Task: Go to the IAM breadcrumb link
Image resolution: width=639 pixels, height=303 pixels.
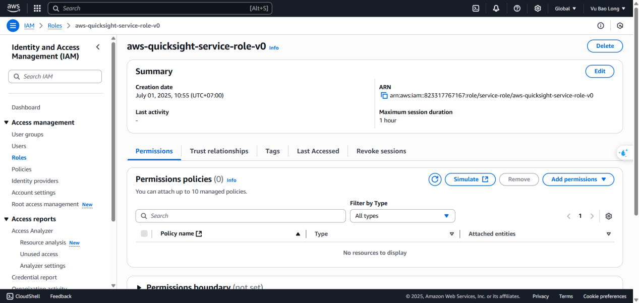Action: point(29,26)
